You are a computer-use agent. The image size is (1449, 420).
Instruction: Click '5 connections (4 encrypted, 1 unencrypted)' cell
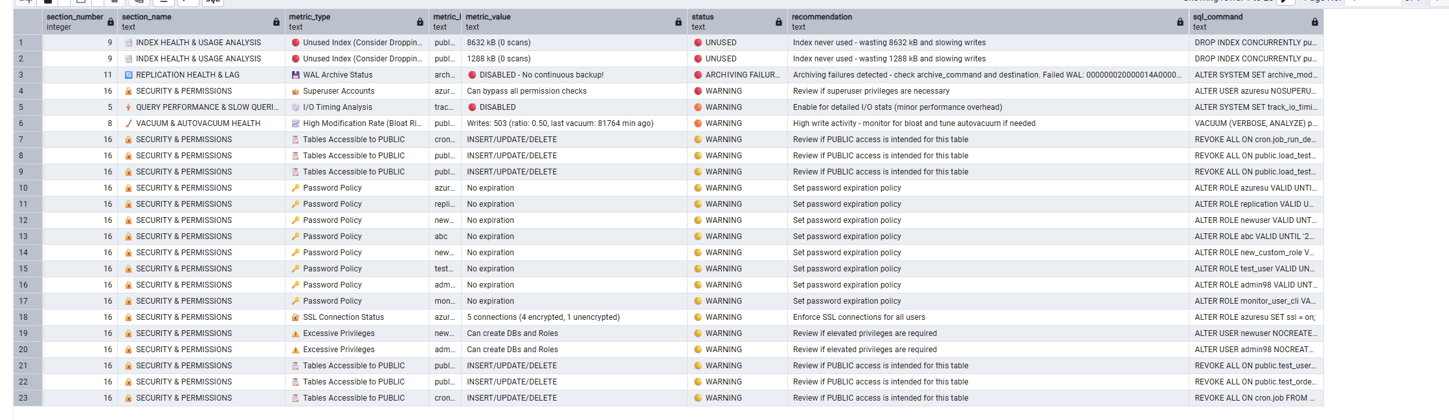tap(574, 317)
